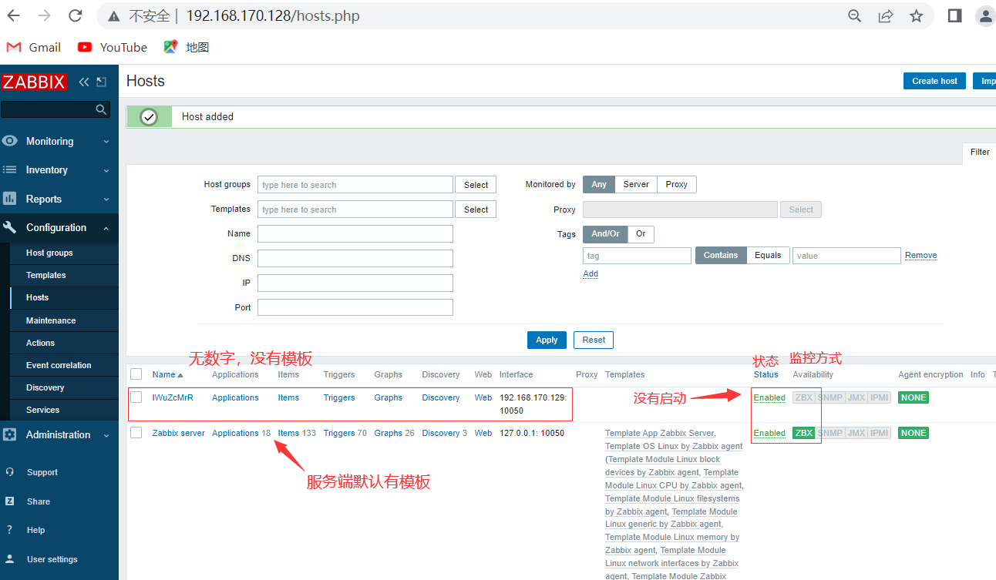The height and width of the screenshot is (580, 996).
Task: Click the share page icon
Action: coord(886,15)
